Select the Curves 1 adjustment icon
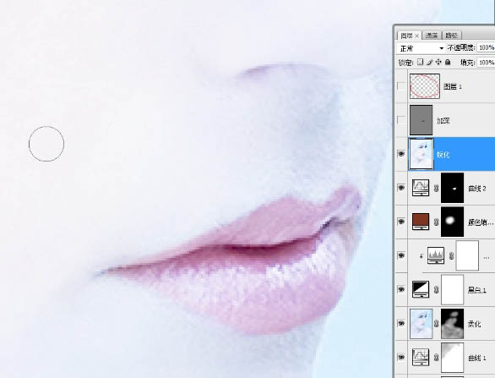Image resolution: width=495 pixels, height=378 pixels. pos(421,357)
